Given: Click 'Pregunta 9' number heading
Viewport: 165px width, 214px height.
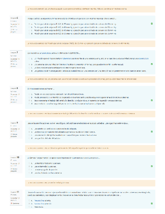Looking at the screenshot, I should point(14,123).
